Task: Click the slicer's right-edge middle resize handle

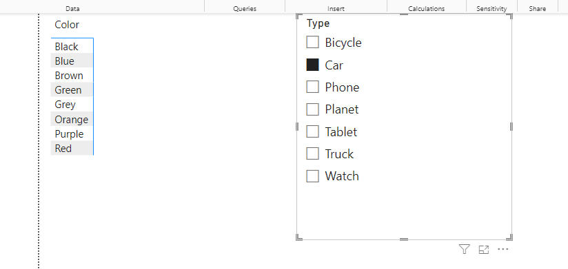Action: pyautogui.click(x=511, y=127)
